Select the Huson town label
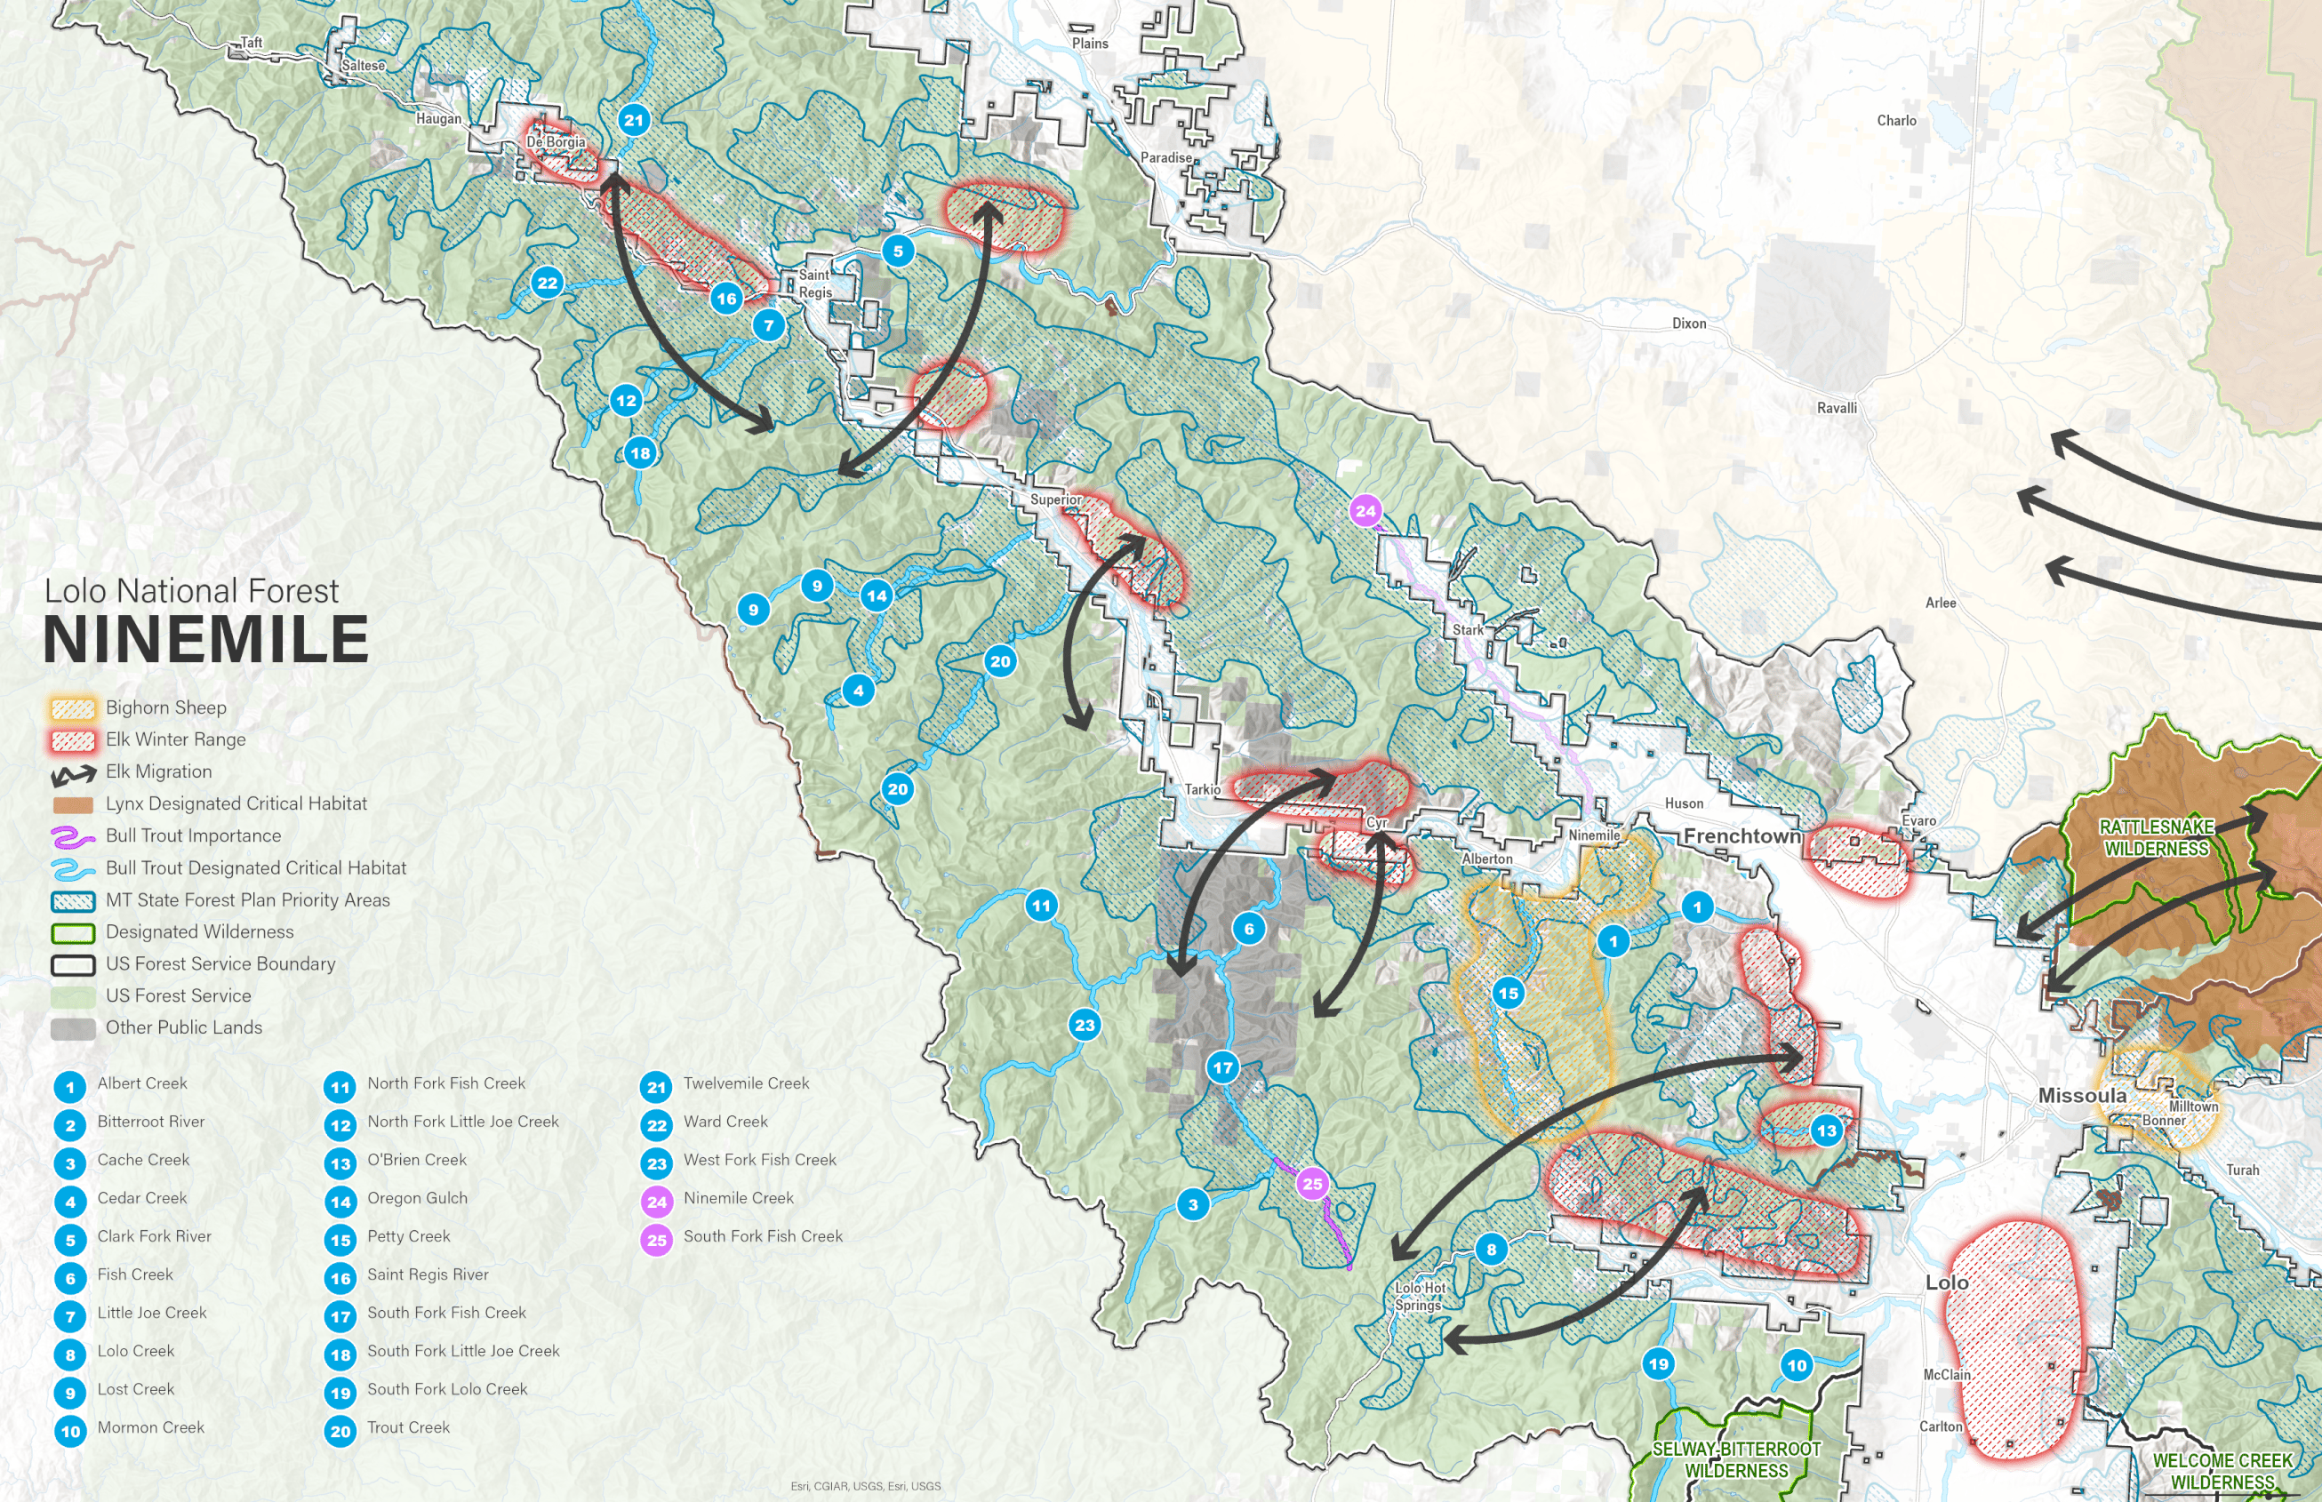Screen dimensions: 2322x1502 [1684, 803]
